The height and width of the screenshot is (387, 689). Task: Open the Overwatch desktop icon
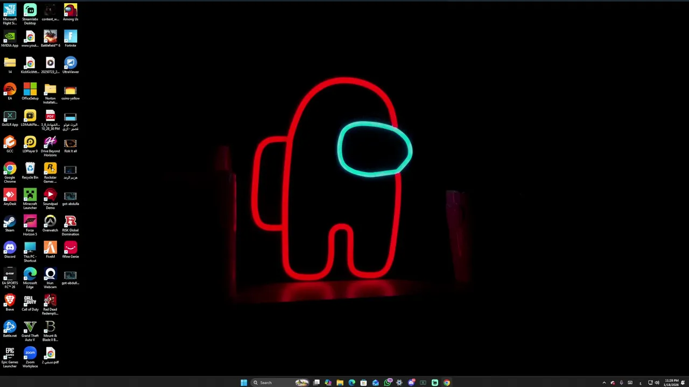coord(50,223)
